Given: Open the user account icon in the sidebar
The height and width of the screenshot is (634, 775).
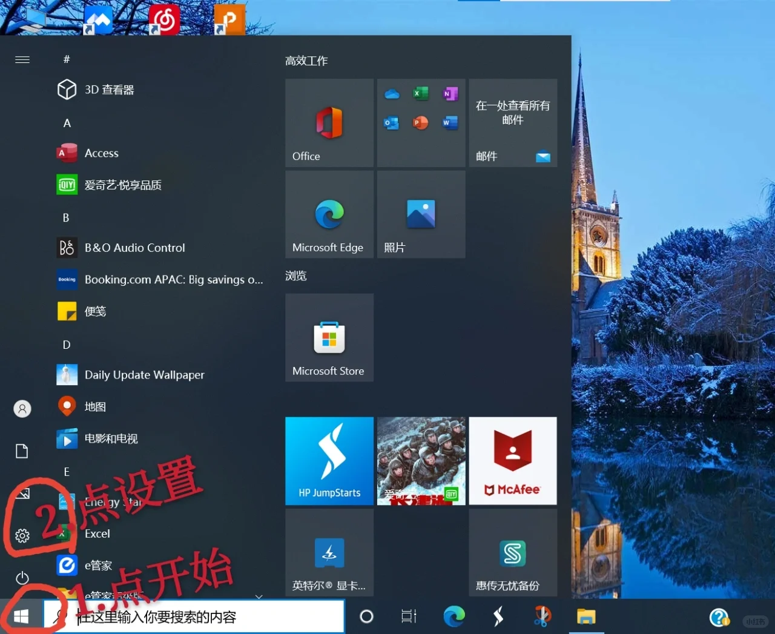Looking at the screenshot, I should tap(22, 409).
